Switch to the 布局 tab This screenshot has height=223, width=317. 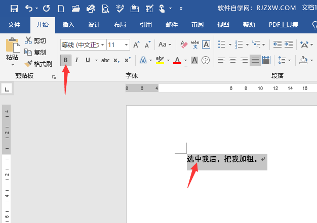[x=120, y=25]
